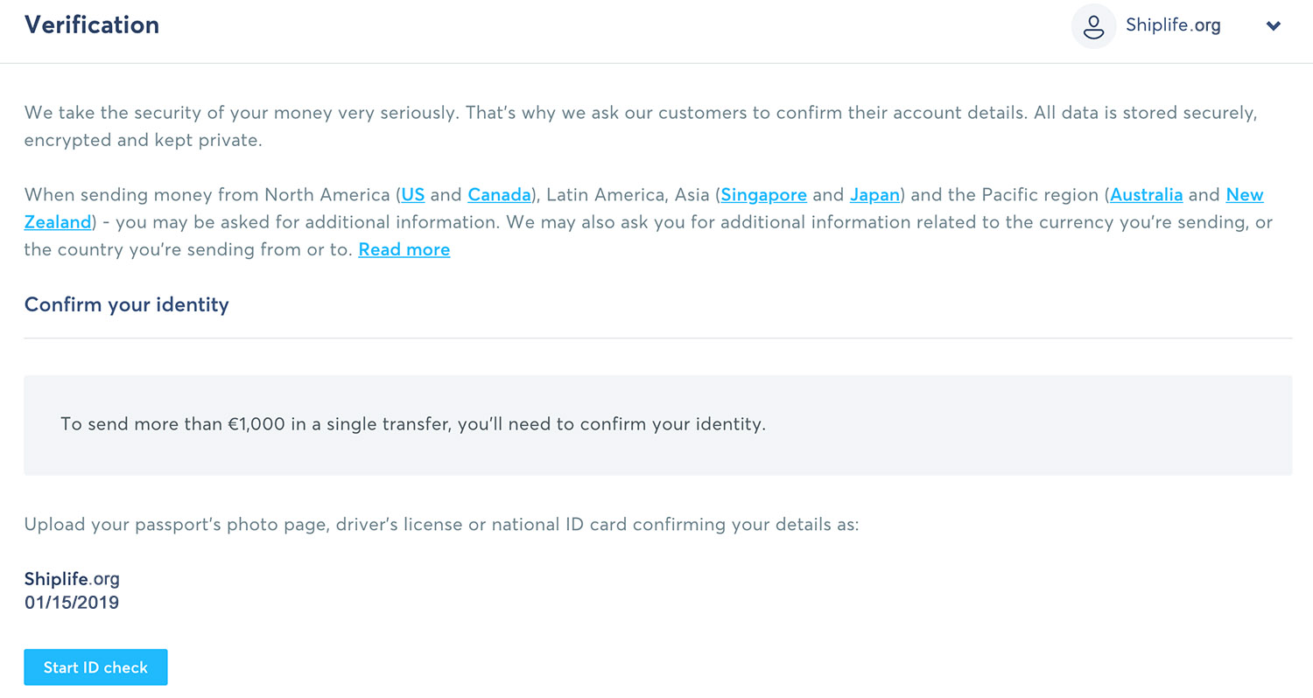
Task: Visit the Japan link
Action: pos(874,194)
